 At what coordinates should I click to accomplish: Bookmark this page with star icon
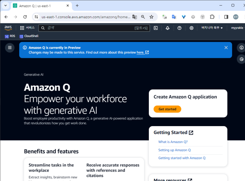pyautogui.click(x=151, y=17)
